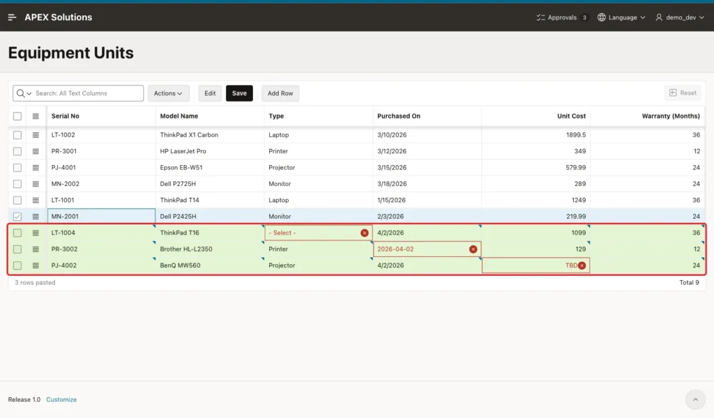Click the 3/15/2026 purchase date cell
The image size is (714, 418).
pyautogui.click(x=427, y=168)
